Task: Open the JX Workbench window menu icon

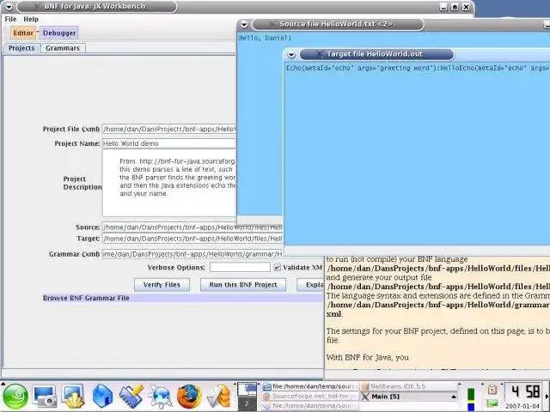Action: 9,7
